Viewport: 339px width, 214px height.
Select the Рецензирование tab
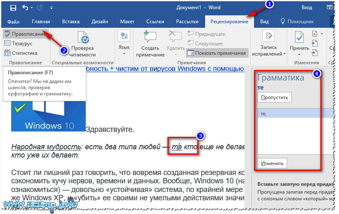(230, 22)
